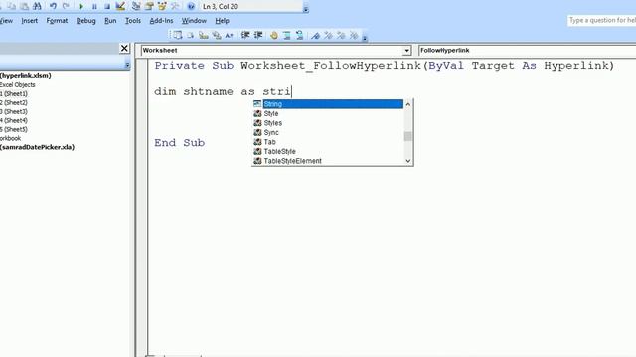Click the List Constants icon
The height and width of the screenshot is (357, 636).
(190, 36)
